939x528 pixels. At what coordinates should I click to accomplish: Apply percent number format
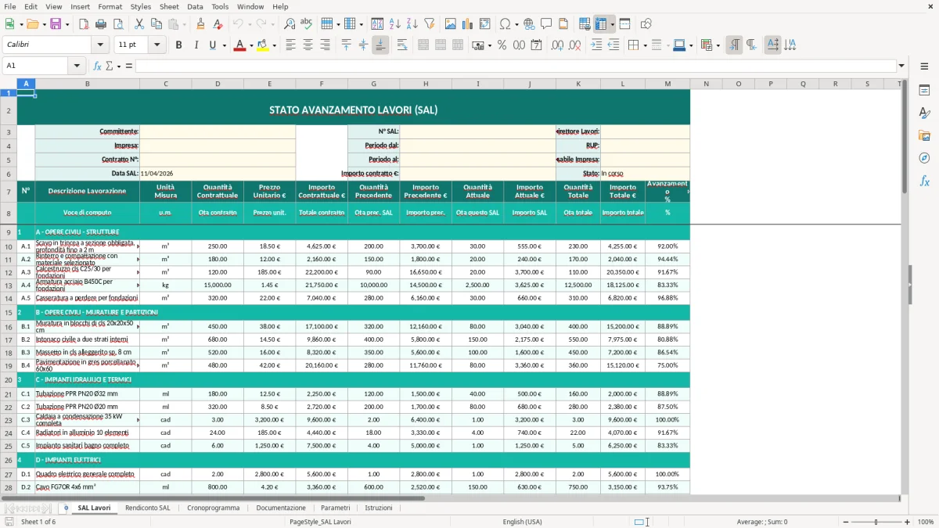point(502,45)
